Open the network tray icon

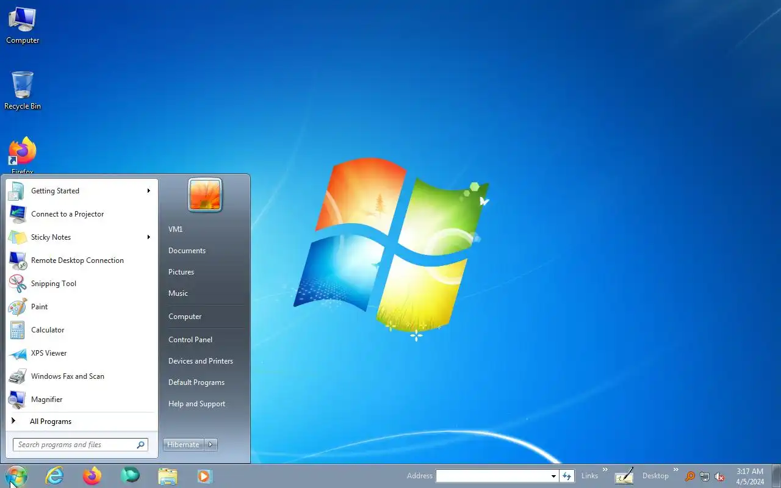(x=705, y=476)
